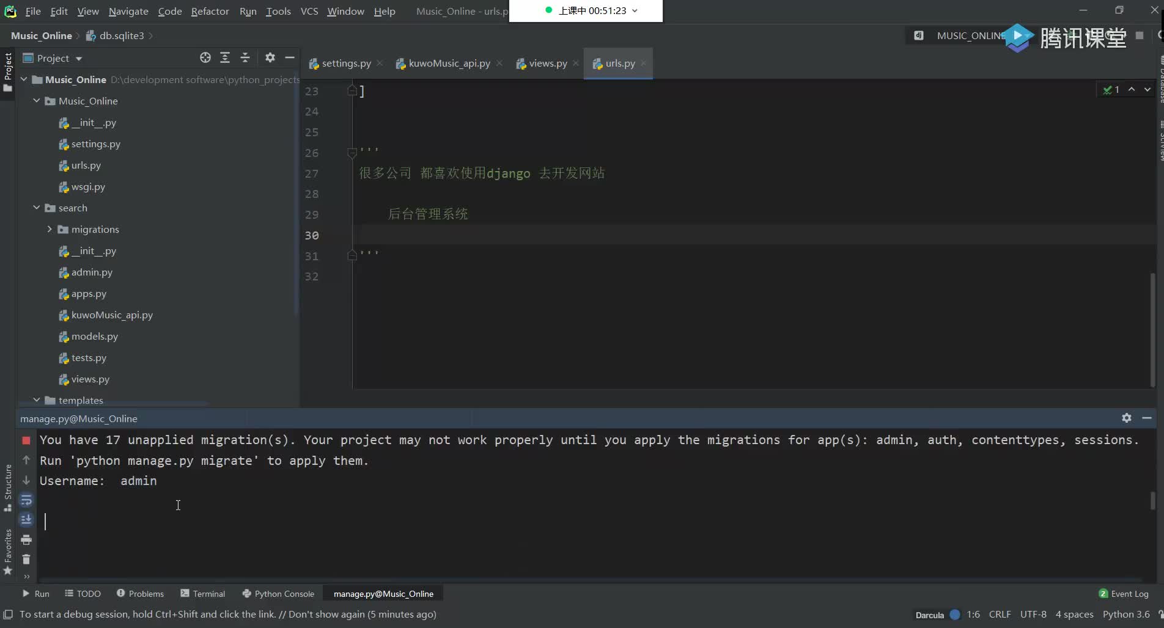
Task: Open the Structure side tool window
Action: coord(8,488)
